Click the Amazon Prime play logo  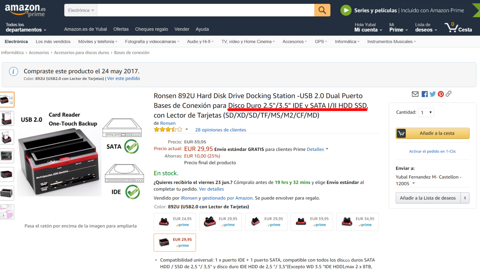coord(346,10)
